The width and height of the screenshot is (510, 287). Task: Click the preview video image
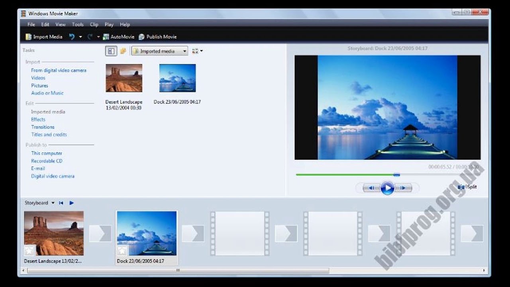coord(387,108)
